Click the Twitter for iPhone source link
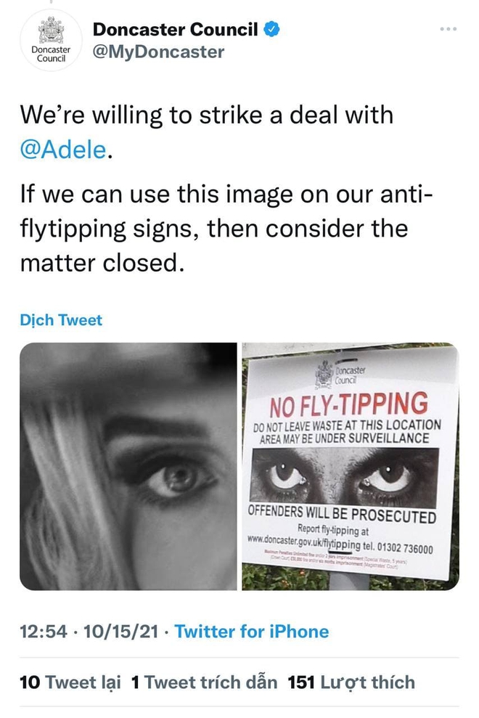479x718 pixels. [251, 632]
